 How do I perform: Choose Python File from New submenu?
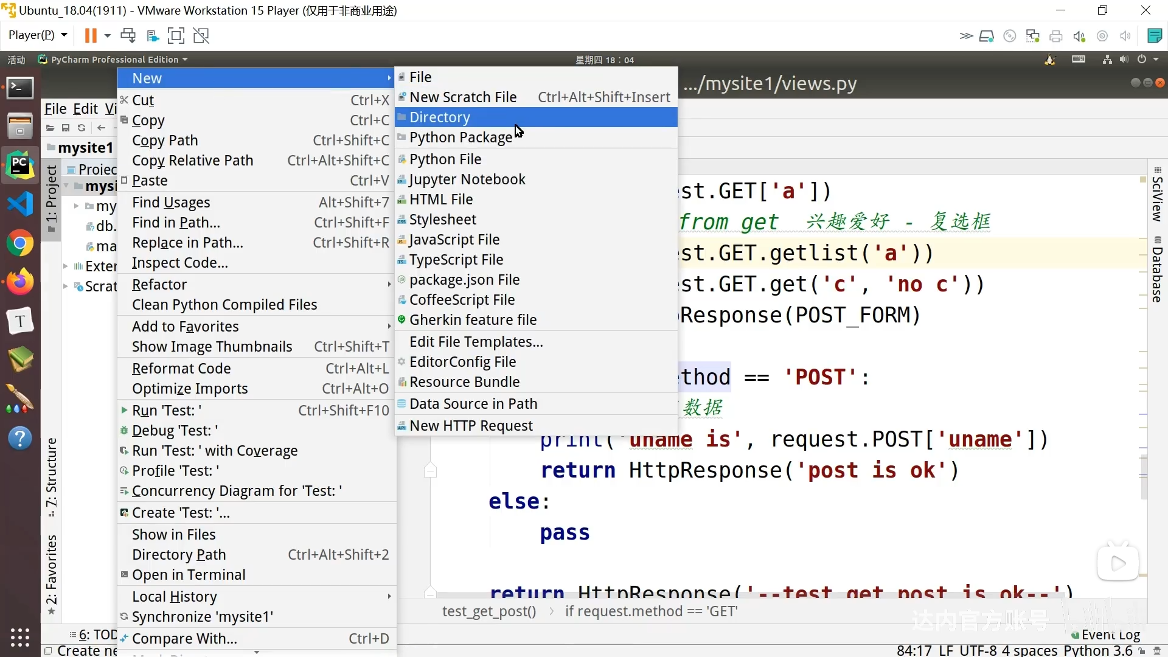(x=445, y=159)
